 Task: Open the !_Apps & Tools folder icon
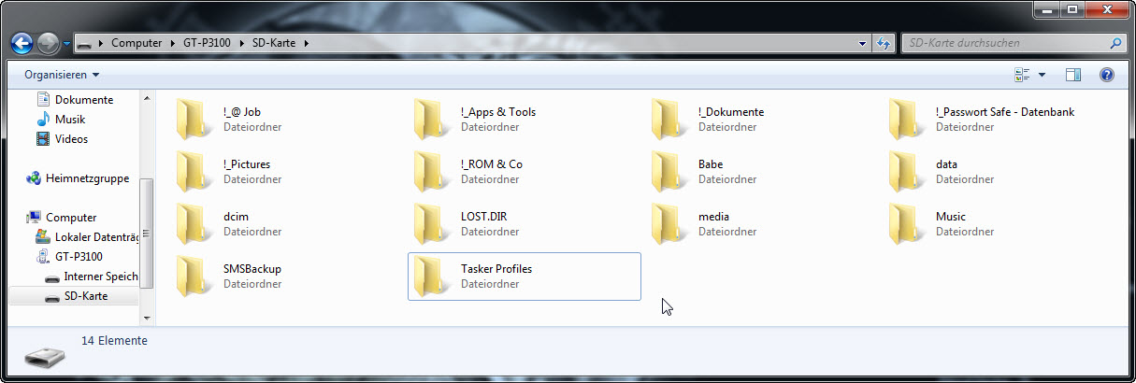click(433, 119)
